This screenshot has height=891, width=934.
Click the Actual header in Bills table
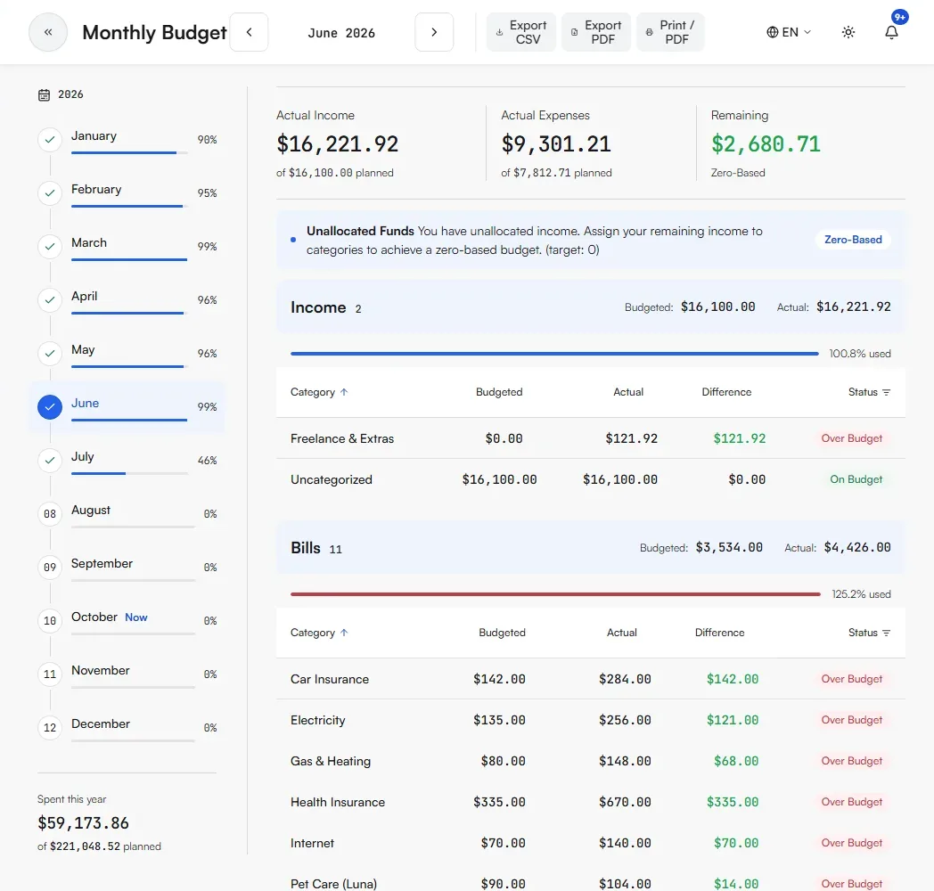622,633
